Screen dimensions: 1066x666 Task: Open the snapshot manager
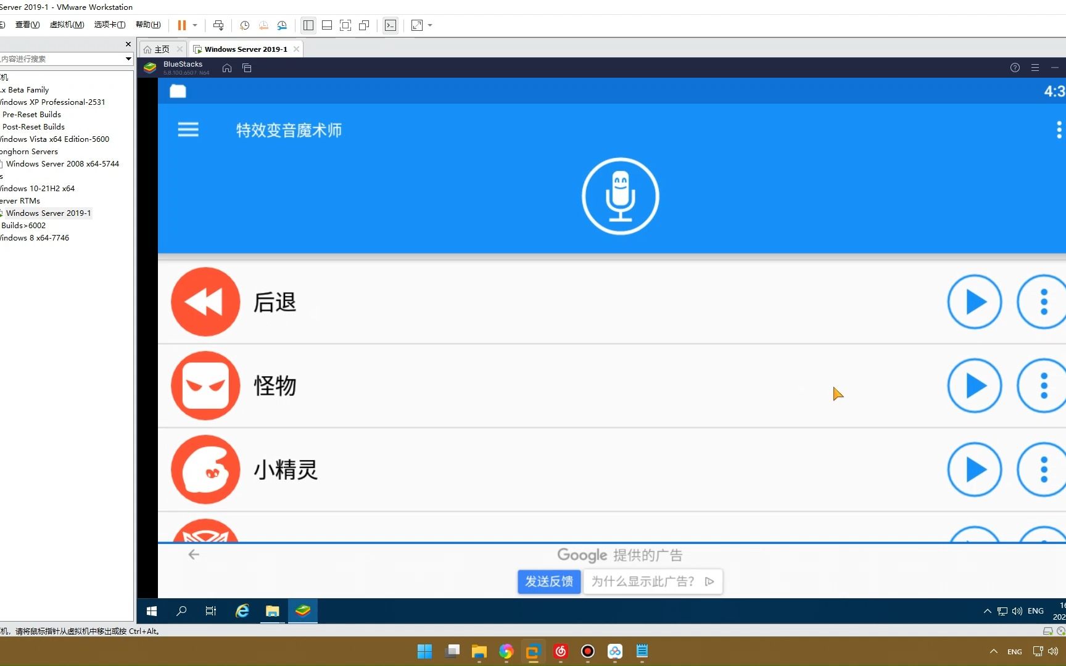pyautogui.click(x=282, y=25)
